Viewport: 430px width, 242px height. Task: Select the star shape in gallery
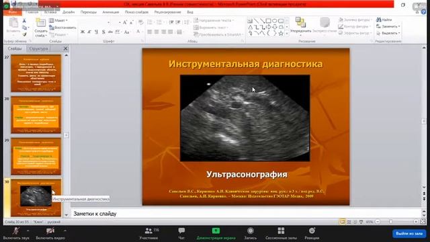coord(281,34)
